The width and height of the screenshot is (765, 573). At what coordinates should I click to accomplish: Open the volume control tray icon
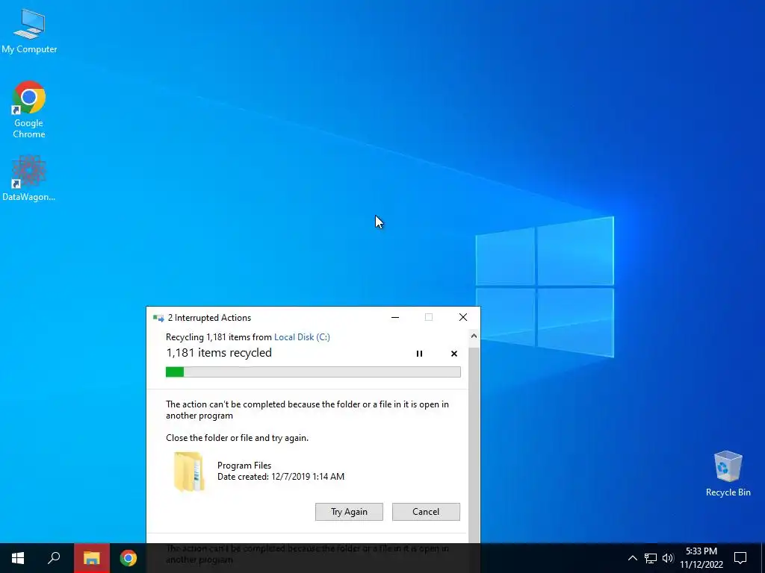668,558
